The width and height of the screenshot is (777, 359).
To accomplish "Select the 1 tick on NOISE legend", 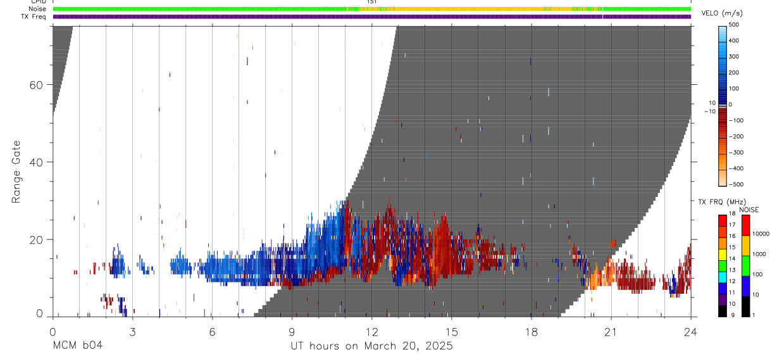I will (x=755, y=315).
